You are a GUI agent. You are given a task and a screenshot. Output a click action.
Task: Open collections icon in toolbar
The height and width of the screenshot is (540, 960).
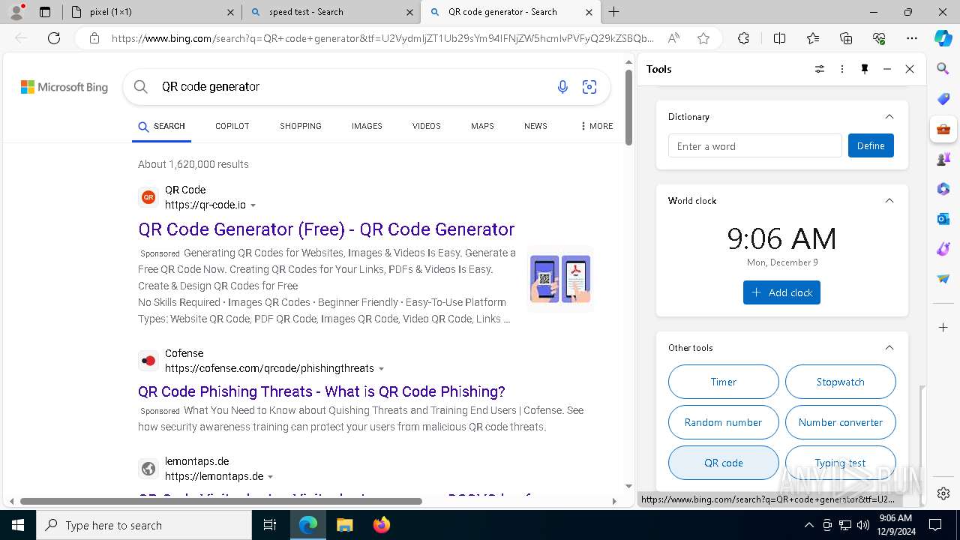tap(846, 38)
